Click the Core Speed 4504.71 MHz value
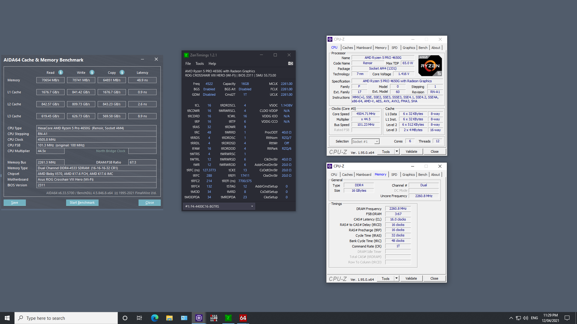Screen dimensions: 577x324 (x=366, y=114)
